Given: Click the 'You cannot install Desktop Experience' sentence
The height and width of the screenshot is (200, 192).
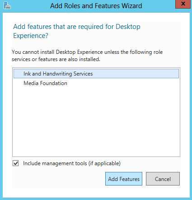Looking at the screenshot, I should 57,52.
